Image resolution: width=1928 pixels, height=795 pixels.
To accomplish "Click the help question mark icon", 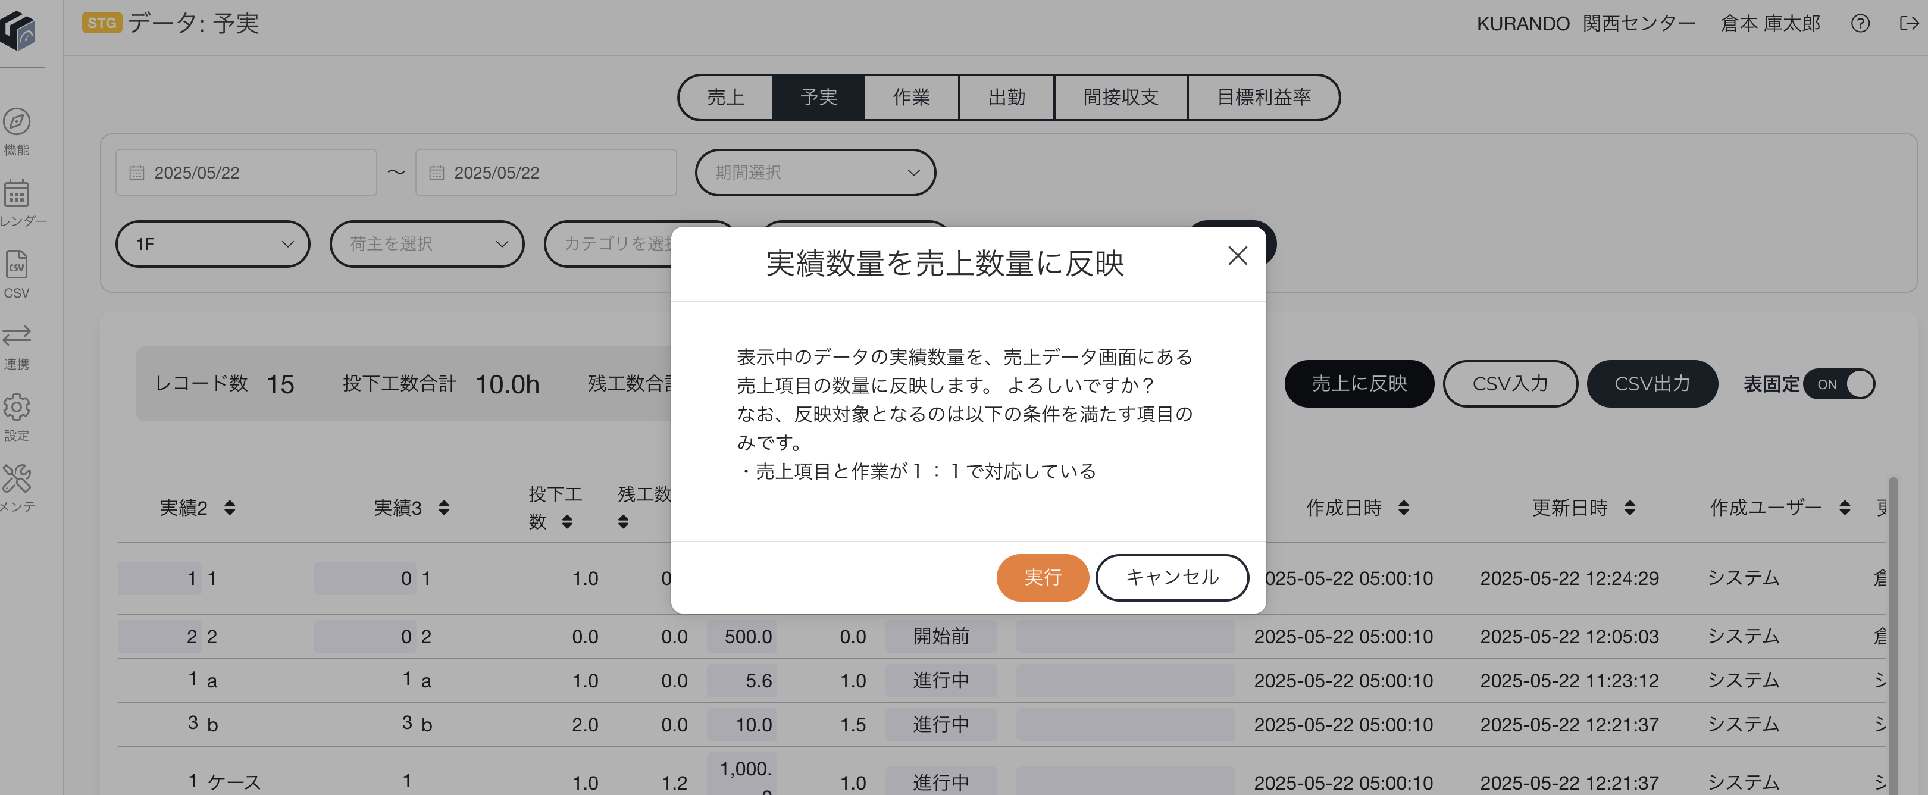I will coord(1860,24).
